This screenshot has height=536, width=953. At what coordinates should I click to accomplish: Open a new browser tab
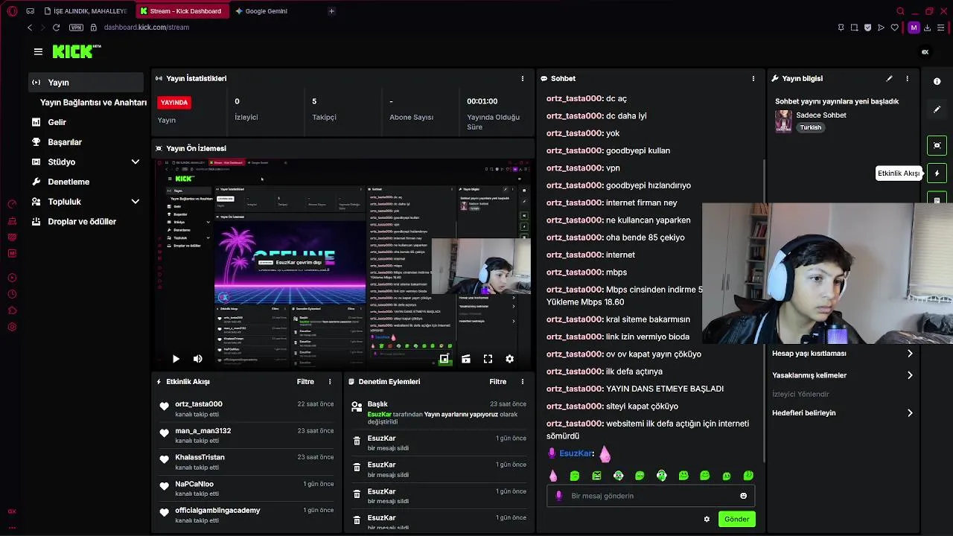[x=331, y=11]
